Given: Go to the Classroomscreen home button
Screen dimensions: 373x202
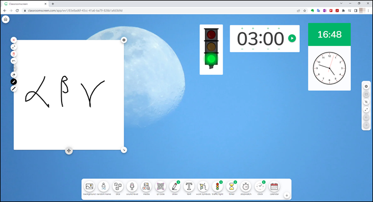Looking at the screenshot, I should pyautogui.click(x=6, y=19).
